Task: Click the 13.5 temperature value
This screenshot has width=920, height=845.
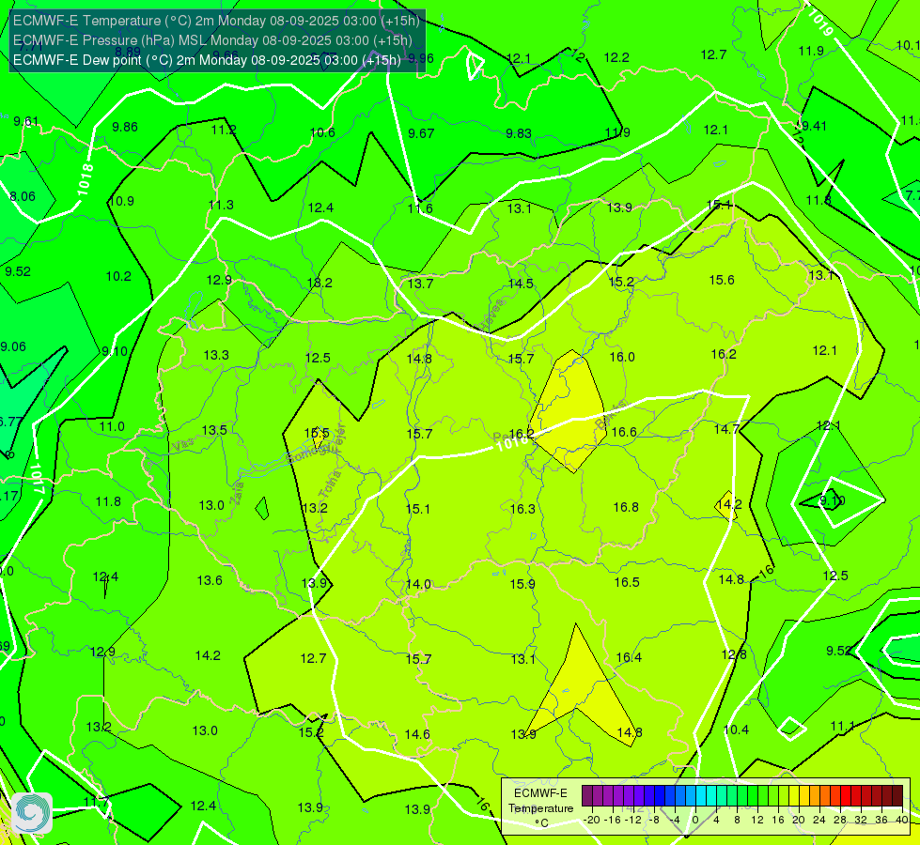Action: 214,430
